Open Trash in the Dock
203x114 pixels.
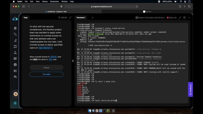click(113, 111)
